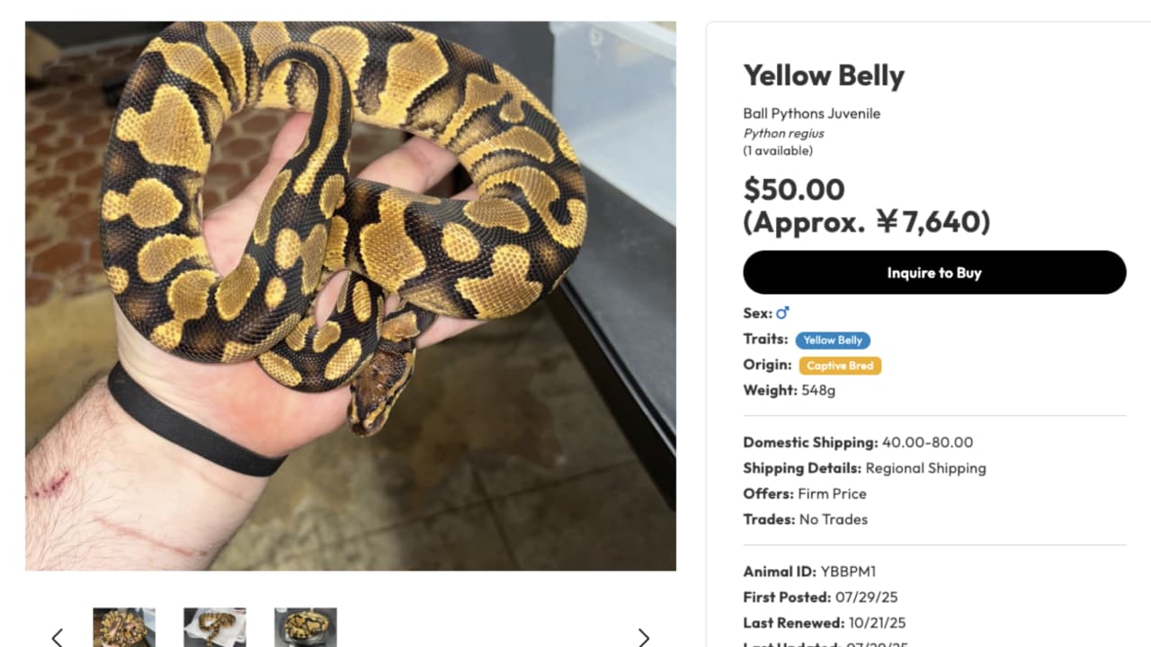
Task: Click the Ball Pythons Juvenile category text
Action: tap(811, 113)
